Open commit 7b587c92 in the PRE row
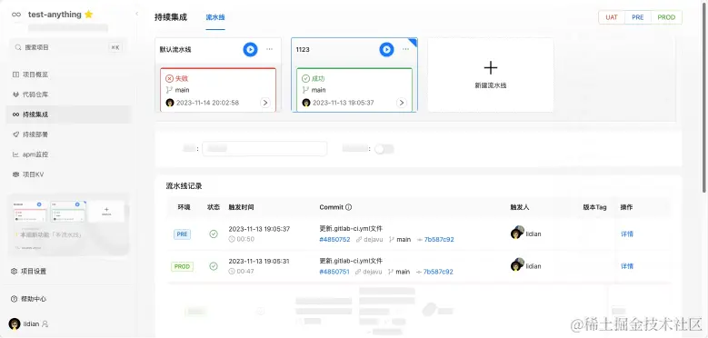 (x=439, y=240)
